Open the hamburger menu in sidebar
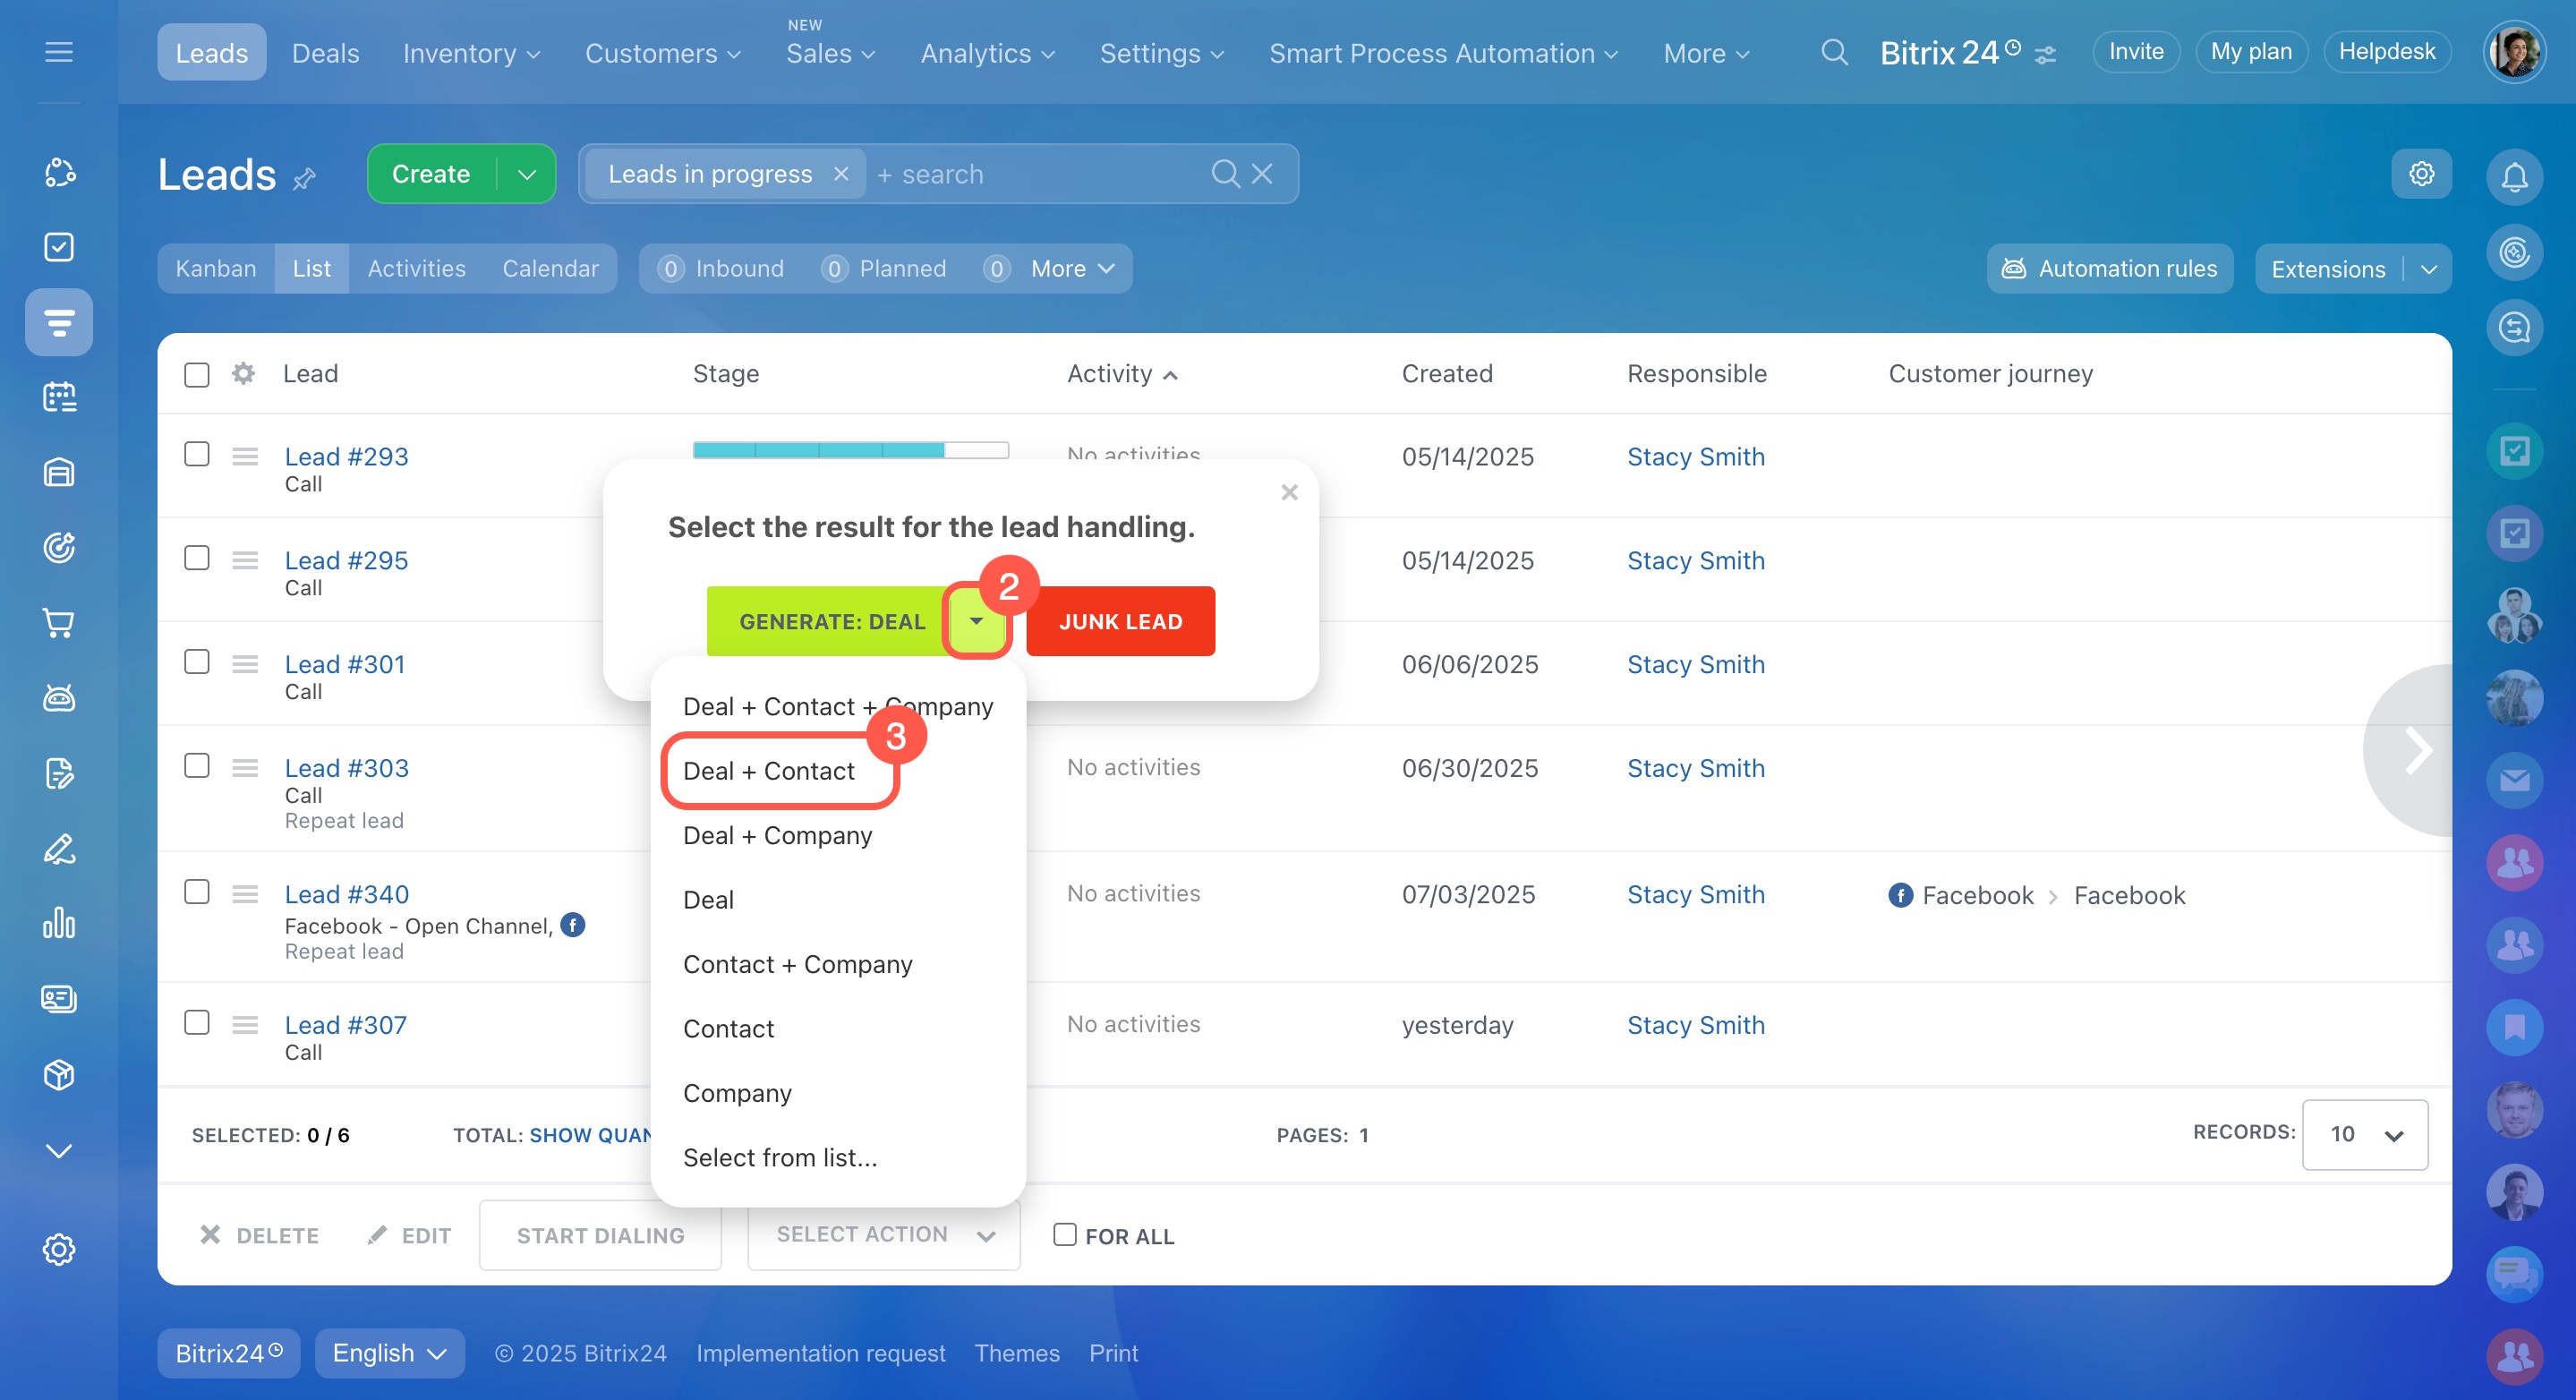Screen dimensions: 2576x1400 pos(59,52)
